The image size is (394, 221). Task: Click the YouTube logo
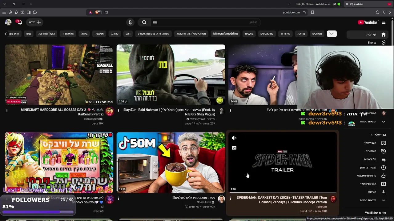(x=368, y=22)
